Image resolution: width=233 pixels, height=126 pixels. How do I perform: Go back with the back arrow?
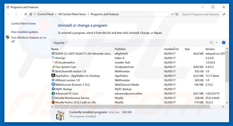9,14
